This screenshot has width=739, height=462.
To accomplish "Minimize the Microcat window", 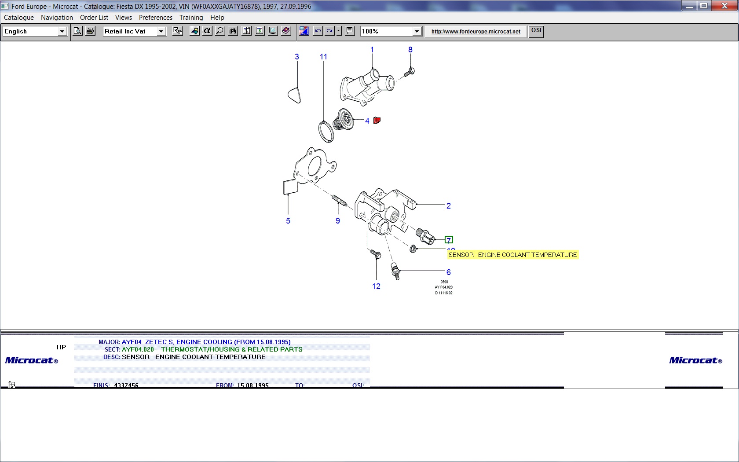I will click(x=689, y=6).
